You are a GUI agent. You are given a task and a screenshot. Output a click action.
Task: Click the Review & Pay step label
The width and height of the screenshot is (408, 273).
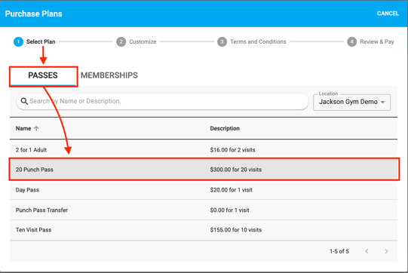coord(377,42)
